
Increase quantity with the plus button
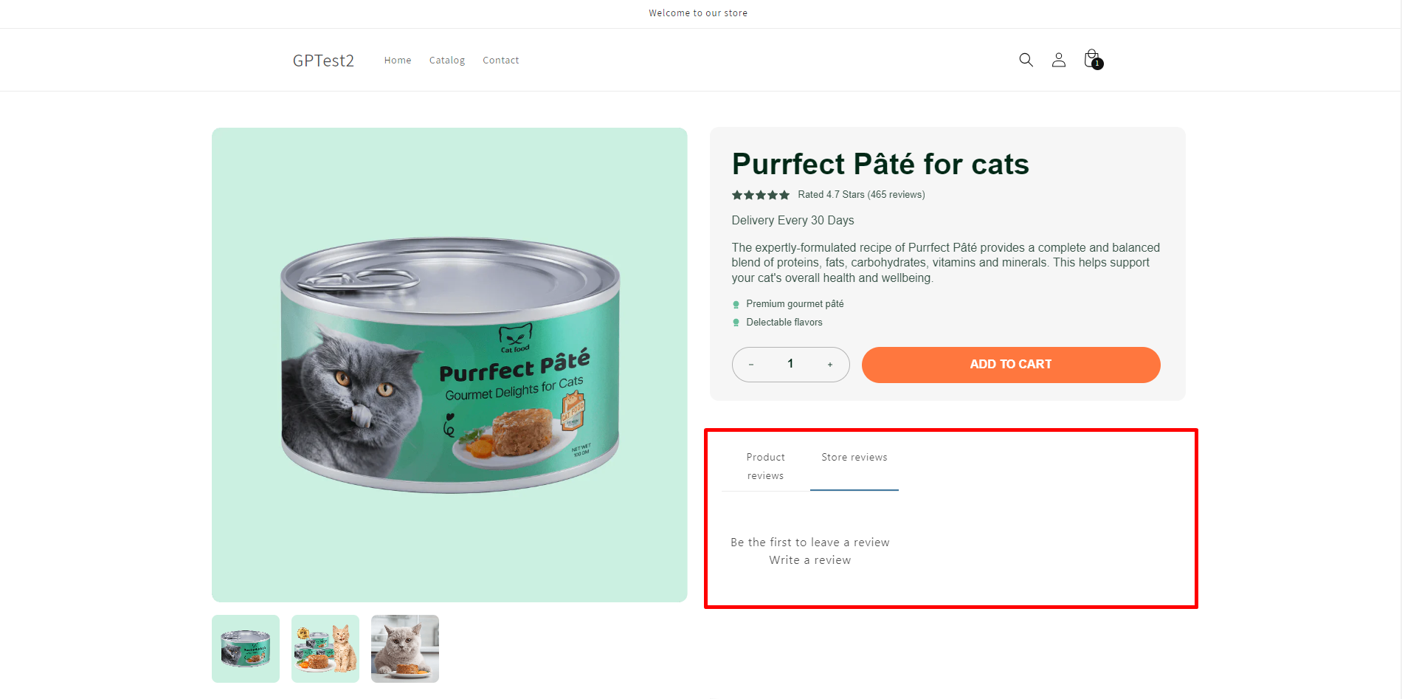830,365
